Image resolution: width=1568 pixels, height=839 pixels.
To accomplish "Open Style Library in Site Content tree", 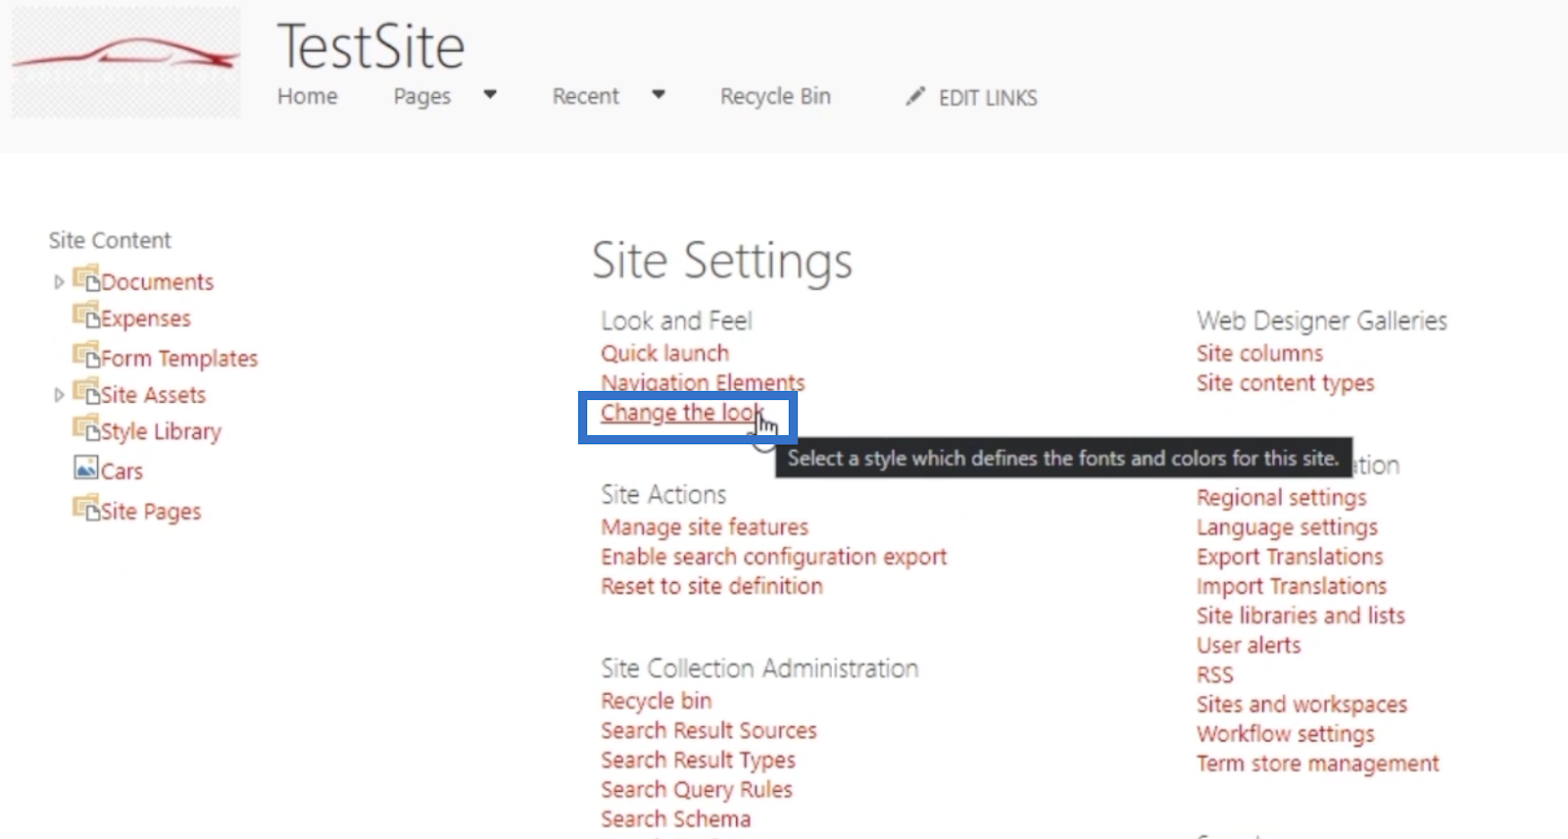I will coord(162,431).
